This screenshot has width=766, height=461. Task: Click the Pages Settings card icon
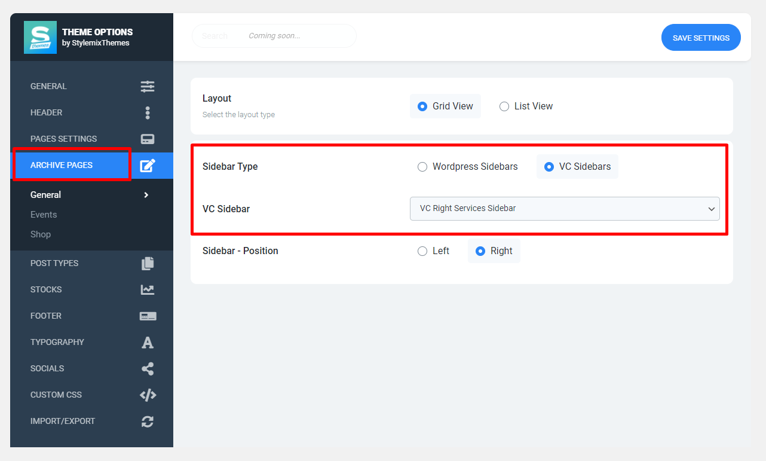tap(148, 139)
